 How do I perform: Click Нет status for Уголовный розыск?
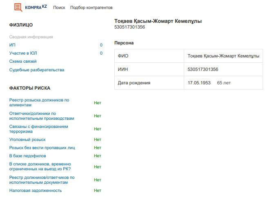(98, 139)
